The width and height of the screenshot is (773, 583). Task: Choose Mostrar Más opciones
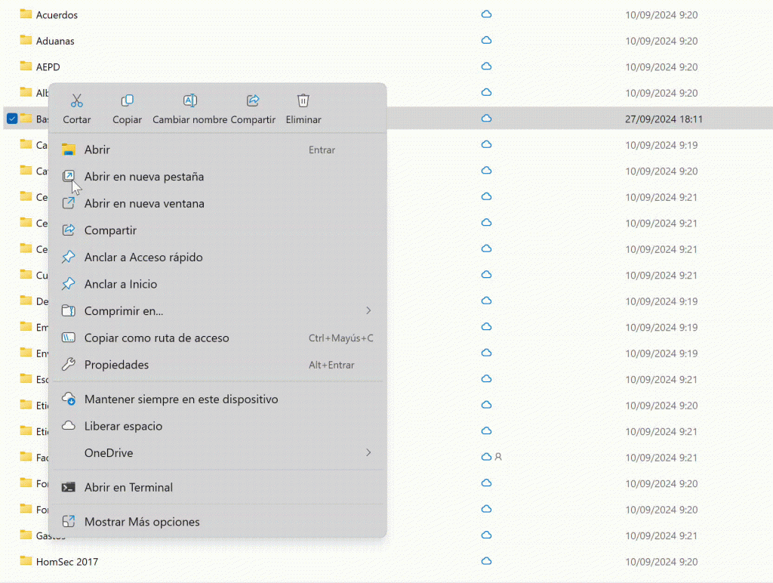(140, 521)
